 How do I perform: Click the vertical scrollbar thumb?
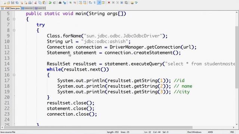(237, 57)
